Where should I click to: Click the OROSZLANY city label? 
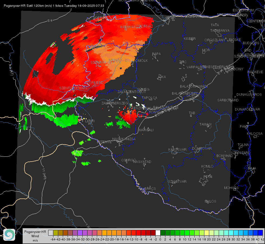point(215,40)
